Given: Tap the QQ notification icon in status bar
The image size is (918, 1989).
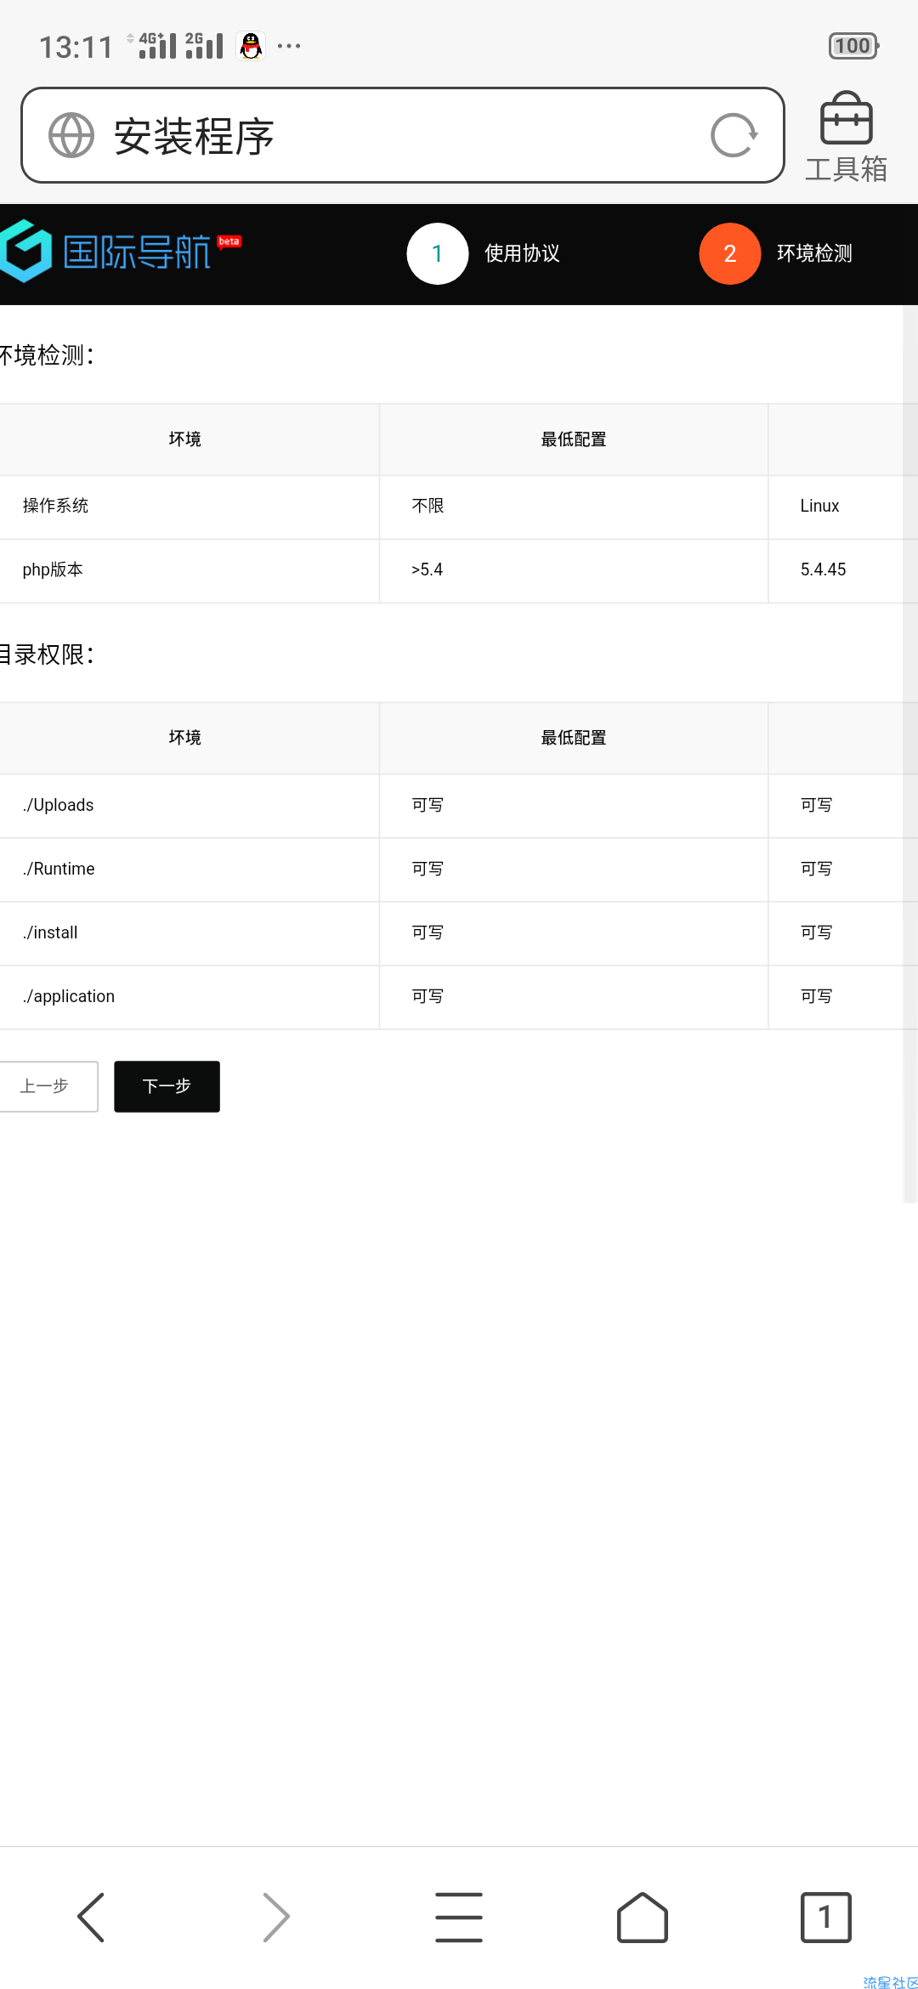Looking at the screenshot, I should [251, 46].
